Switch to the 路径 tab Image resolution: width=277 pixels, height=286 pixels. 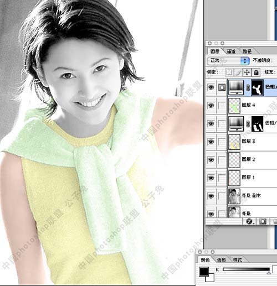(x=247, y=51)
